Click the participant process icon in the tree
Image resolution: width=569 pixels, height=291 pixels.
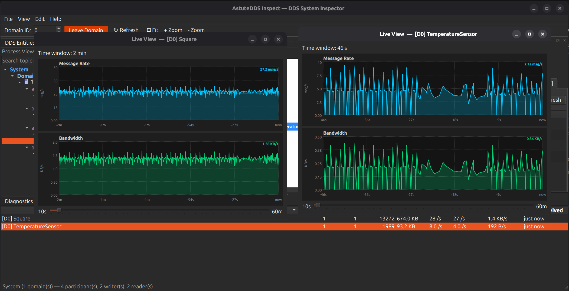point(26,82)
